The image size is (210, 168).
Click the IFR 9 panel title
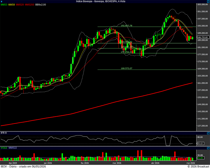(3, 133)
